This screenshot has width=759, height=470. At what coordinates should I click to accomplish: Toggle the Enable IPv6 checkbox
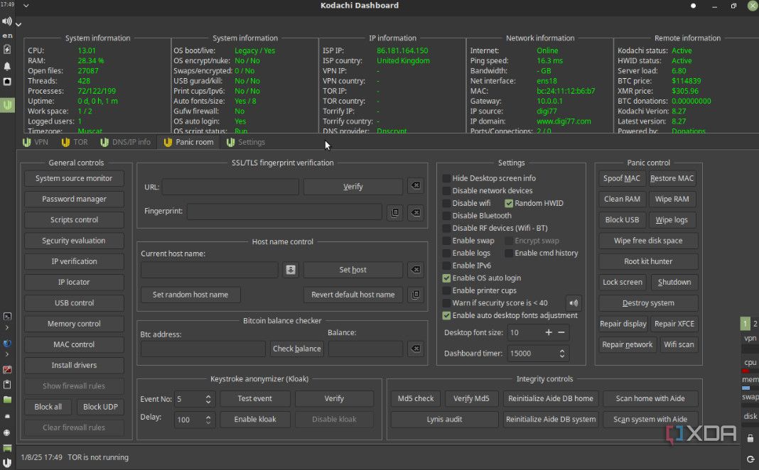pos(446,266)
